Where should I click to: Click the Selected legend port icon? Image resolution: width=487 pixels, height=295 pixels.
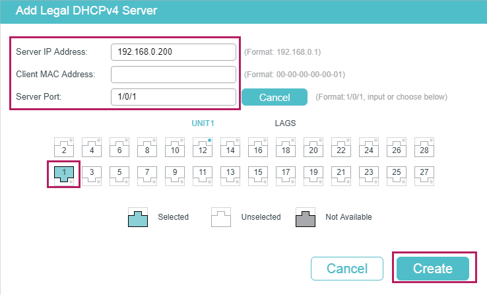pos(138,217)
